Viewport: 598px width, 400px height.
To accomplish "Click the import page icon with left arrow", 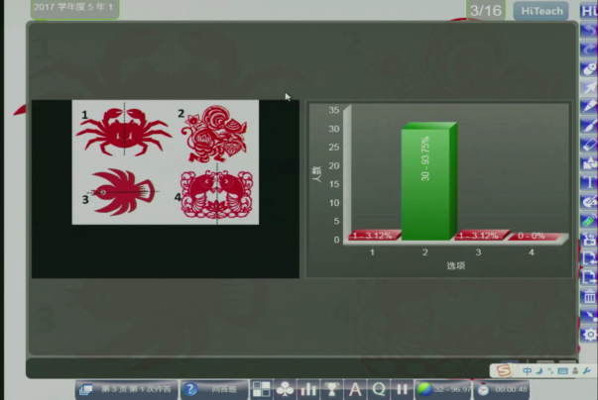I will click(589, 258).
